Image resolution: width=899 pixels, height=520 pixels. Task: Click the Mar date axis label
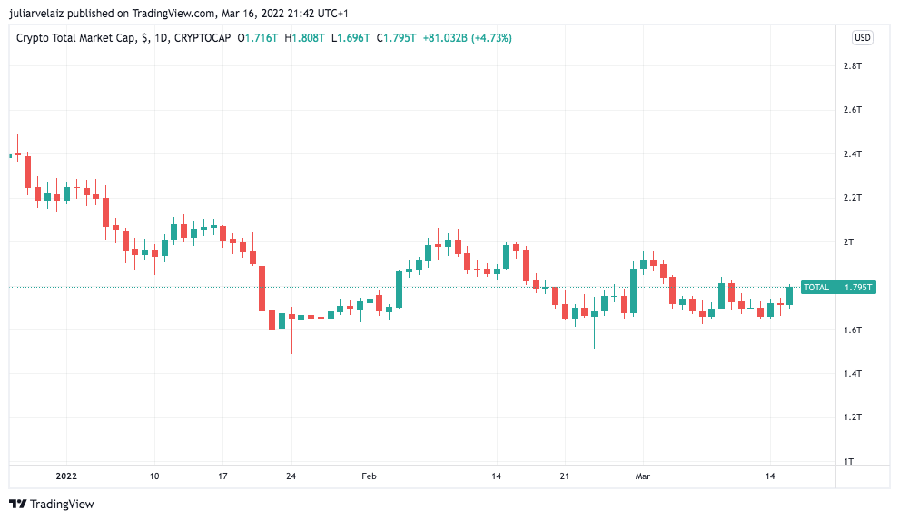click(643, 476)
